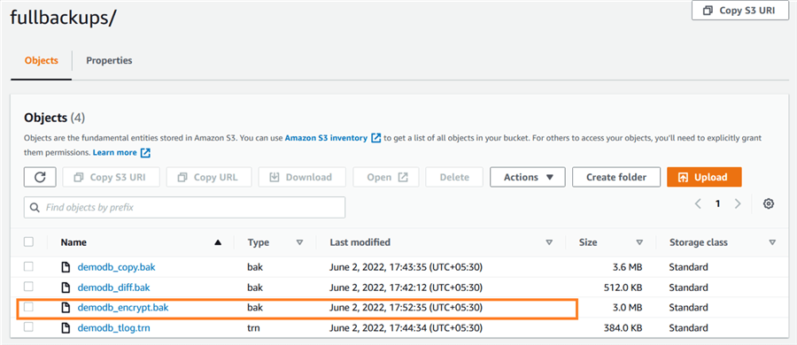The image size is (797, 345).
Task: Click the file icon beside demodb_diff.bak
Action: pyautogui.click(x=66, y=287)
